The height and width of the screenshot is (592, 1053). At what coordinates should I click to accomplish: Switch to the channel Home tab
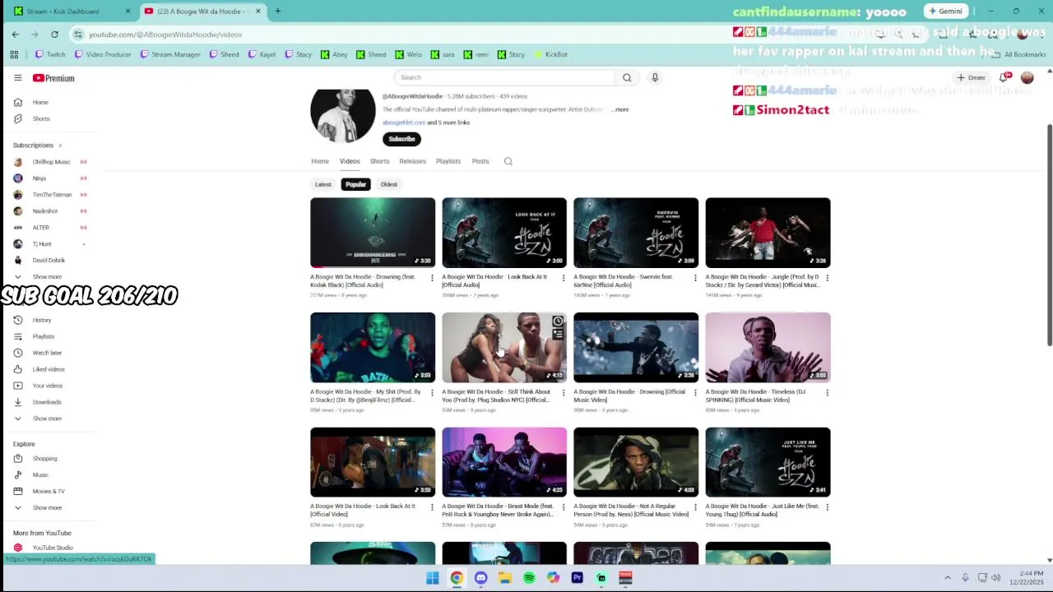pos(320,161)
